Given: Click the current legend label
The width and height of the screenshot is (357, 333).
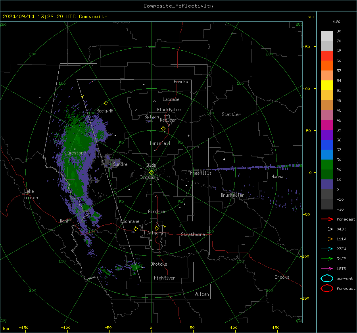Looking at the screenshot, I should 345,278.
